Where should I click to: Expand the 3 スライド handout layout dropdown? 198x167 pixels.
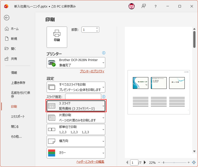[76, 106]
